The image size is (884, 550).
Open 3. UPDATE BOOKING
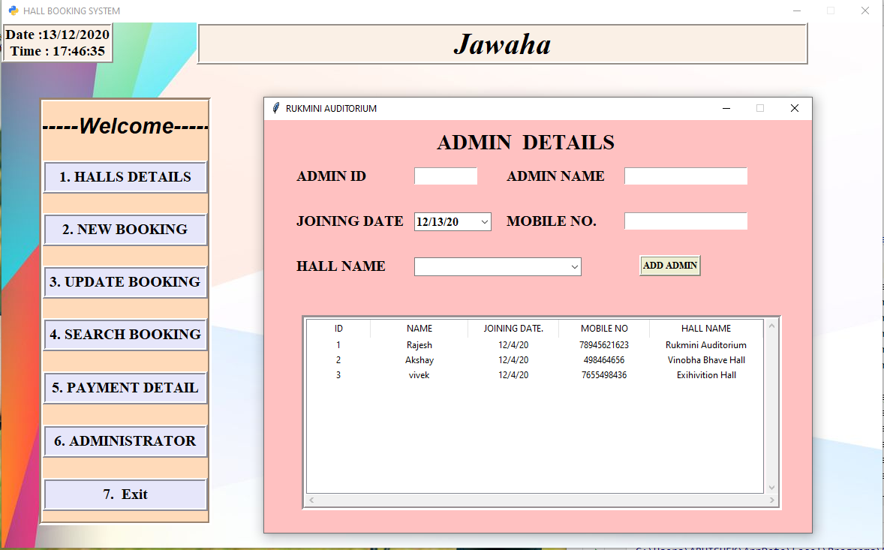tap(125, 282)
